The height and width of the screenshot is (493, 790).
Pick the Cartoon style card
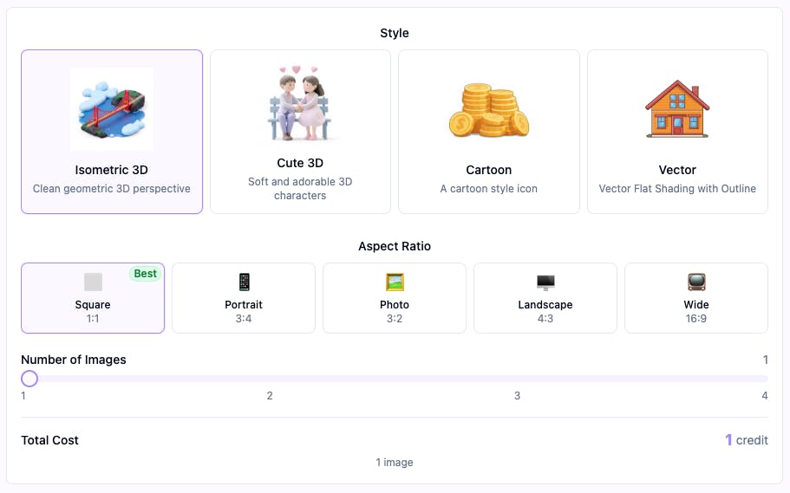point(489,132)
